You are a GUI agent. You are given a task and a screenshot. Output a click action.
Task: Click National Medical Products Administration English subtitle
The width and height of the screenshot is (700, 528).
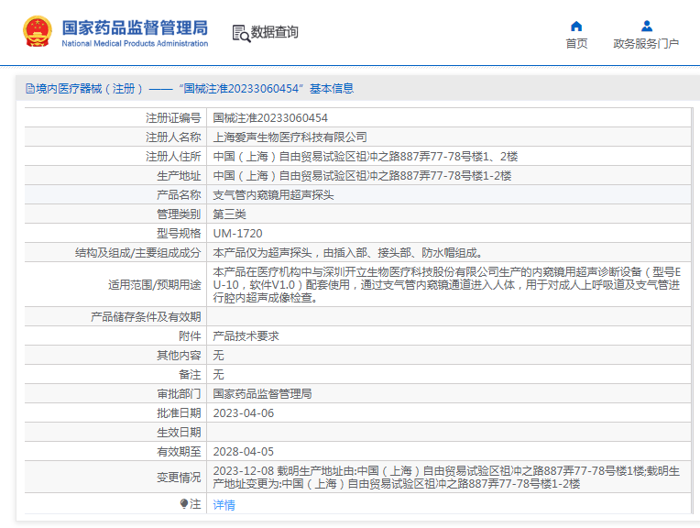pyautogui.click(x=135, y=43)
